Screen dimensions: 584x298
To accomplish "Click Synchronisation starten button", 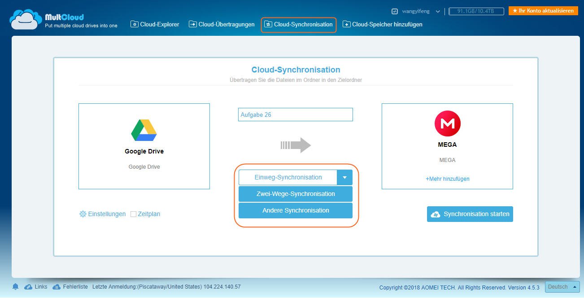I will click(x=470, y=214).
